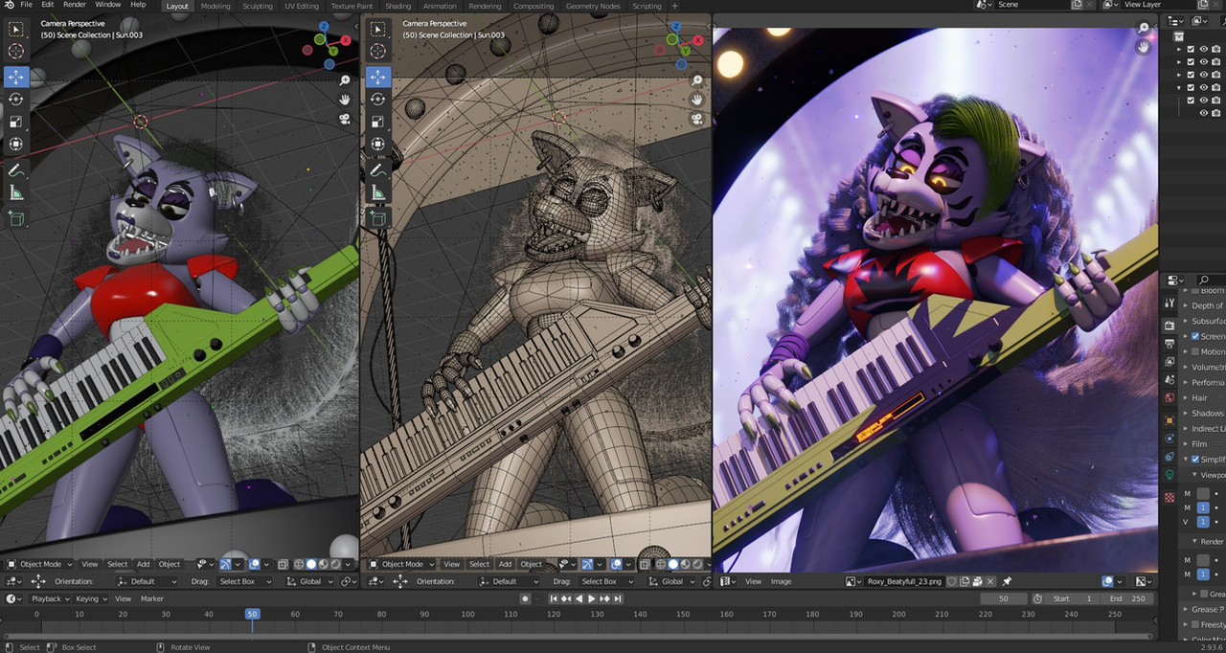Image resolution: width=1226 pixels, height=653 pixels.
Task: Select the Rotate tool in left viewport
Action: (16, 99)
